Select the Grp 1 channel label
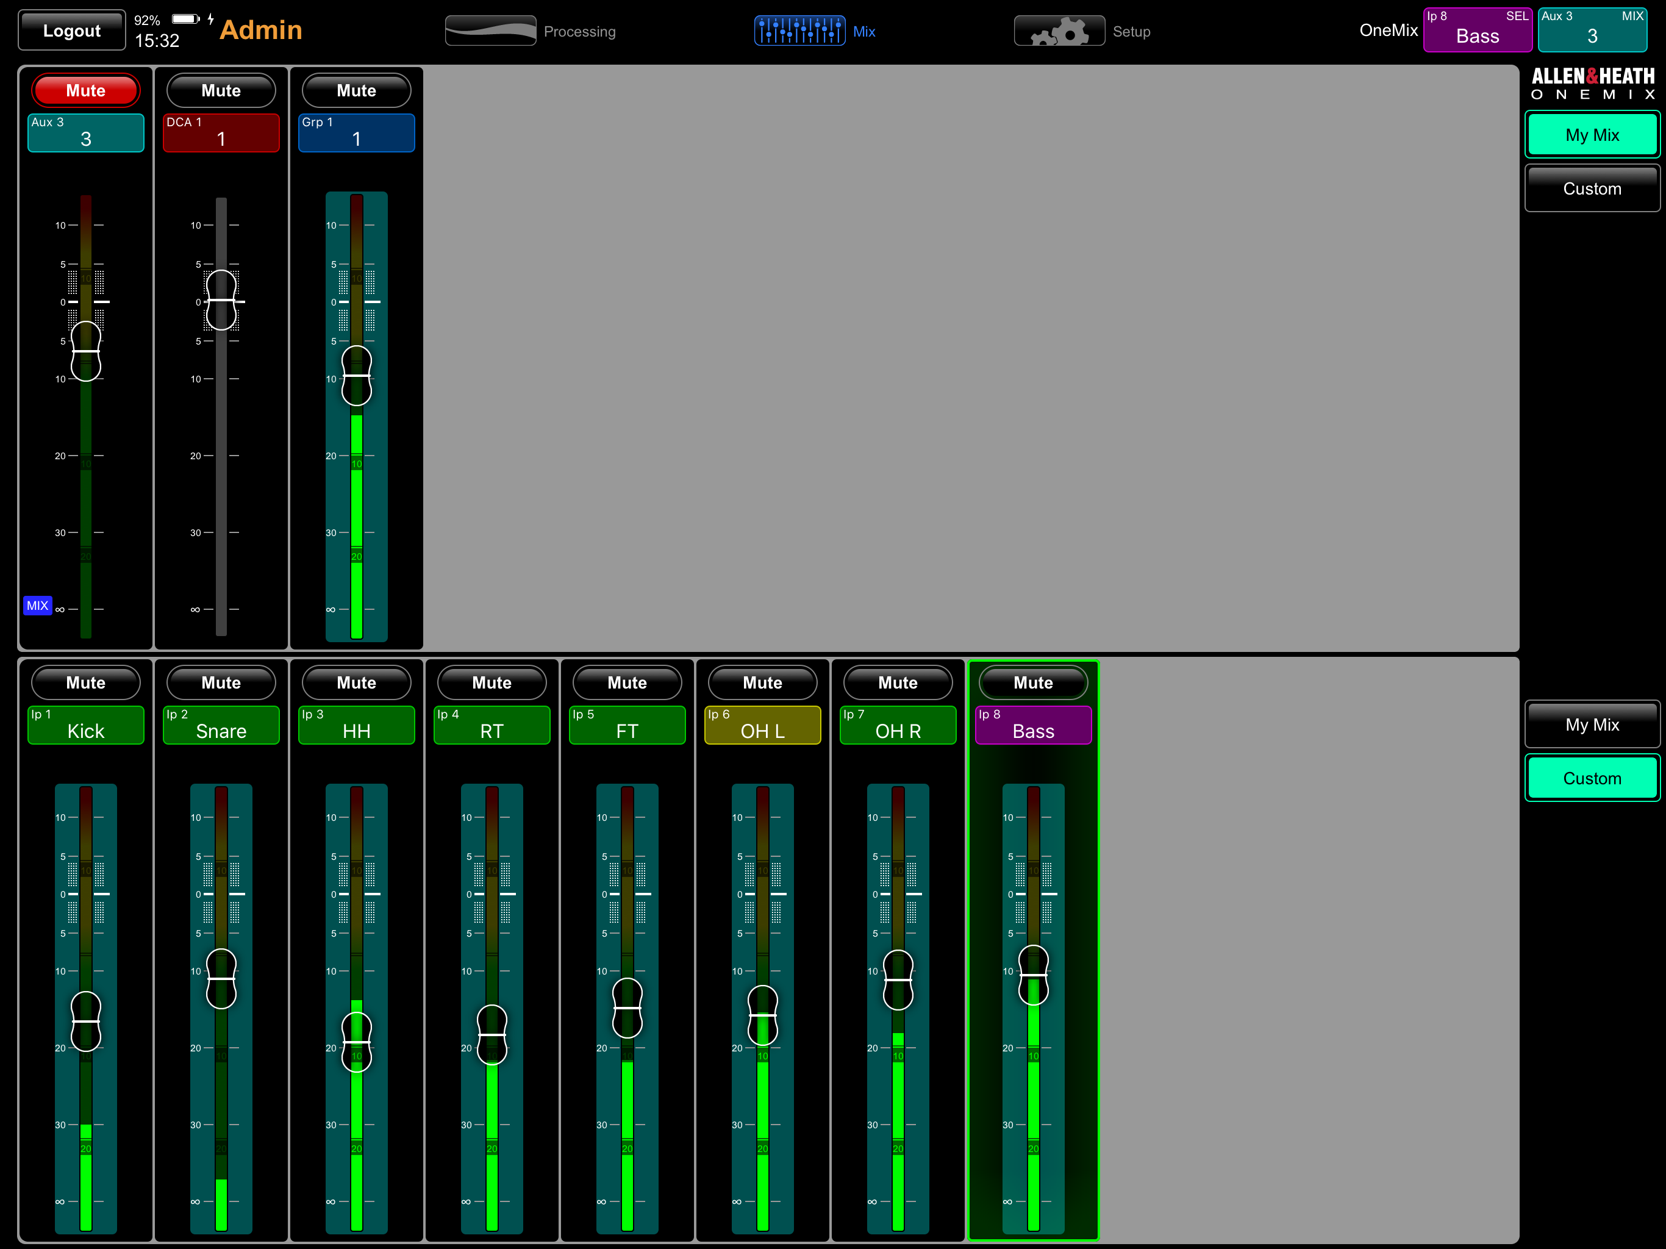Image resolution: width=1666 pixels, height=1249 pixels. pyautogui.click(x=356, y=132)
